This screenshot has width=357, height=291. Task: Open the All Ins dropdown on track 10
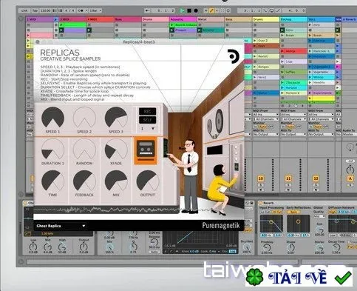click(266, 115)
